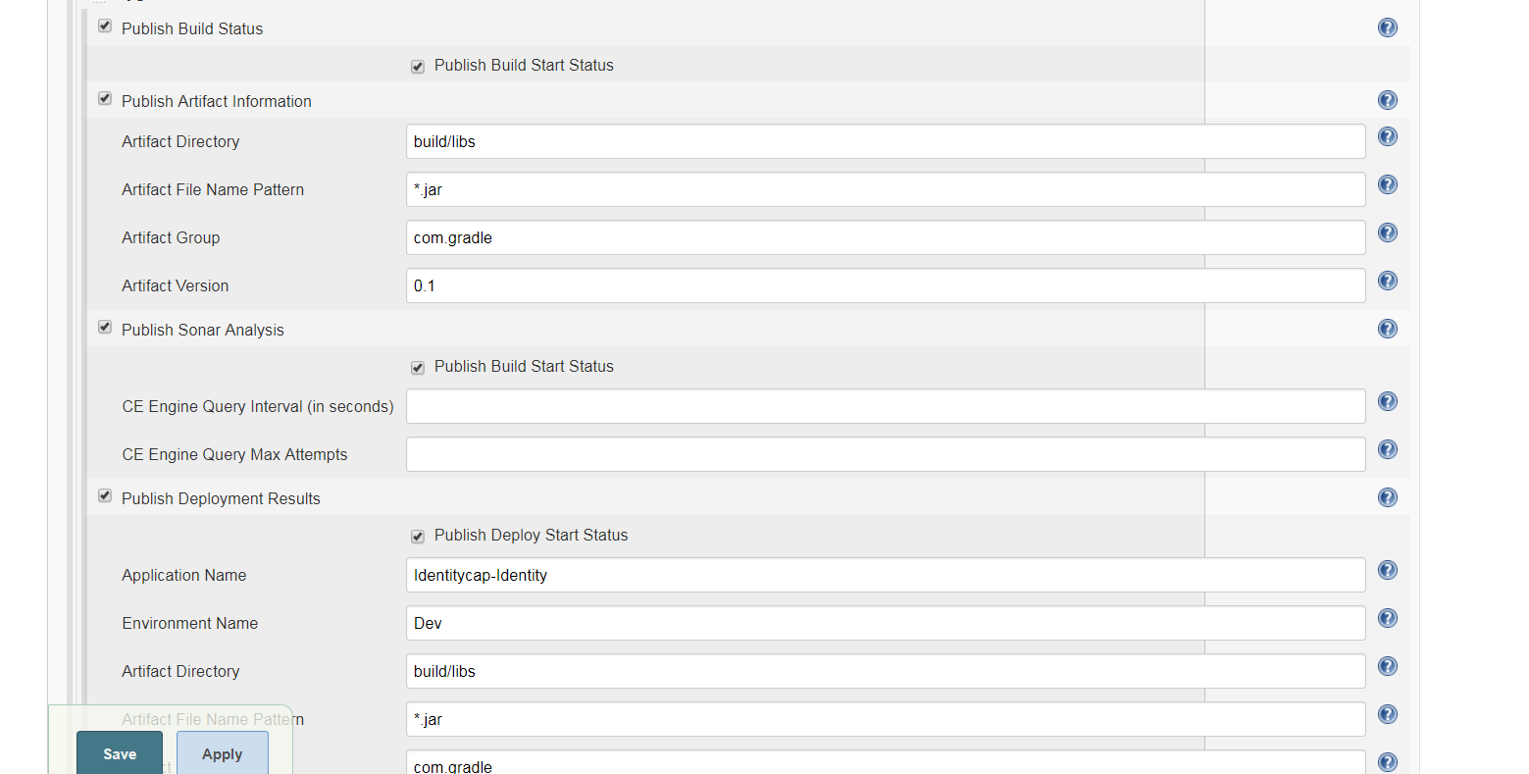Click the Apply button

pyautogui.click(x=222, y=753)
